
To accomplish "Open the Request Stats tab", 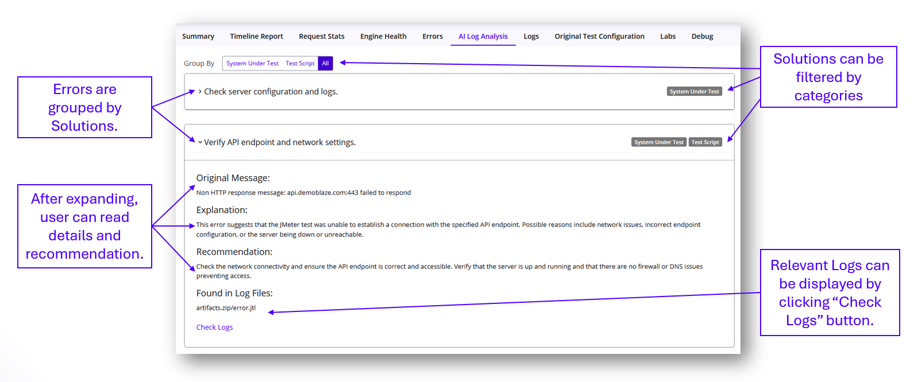I will [321, 36].
